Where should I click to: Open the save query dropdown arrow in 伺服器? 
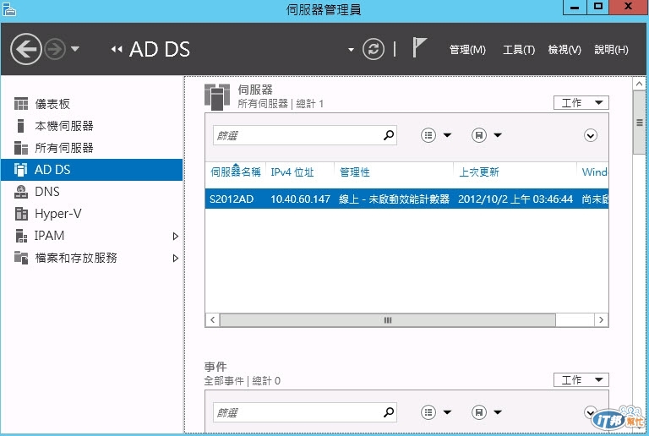click(498, 135)
